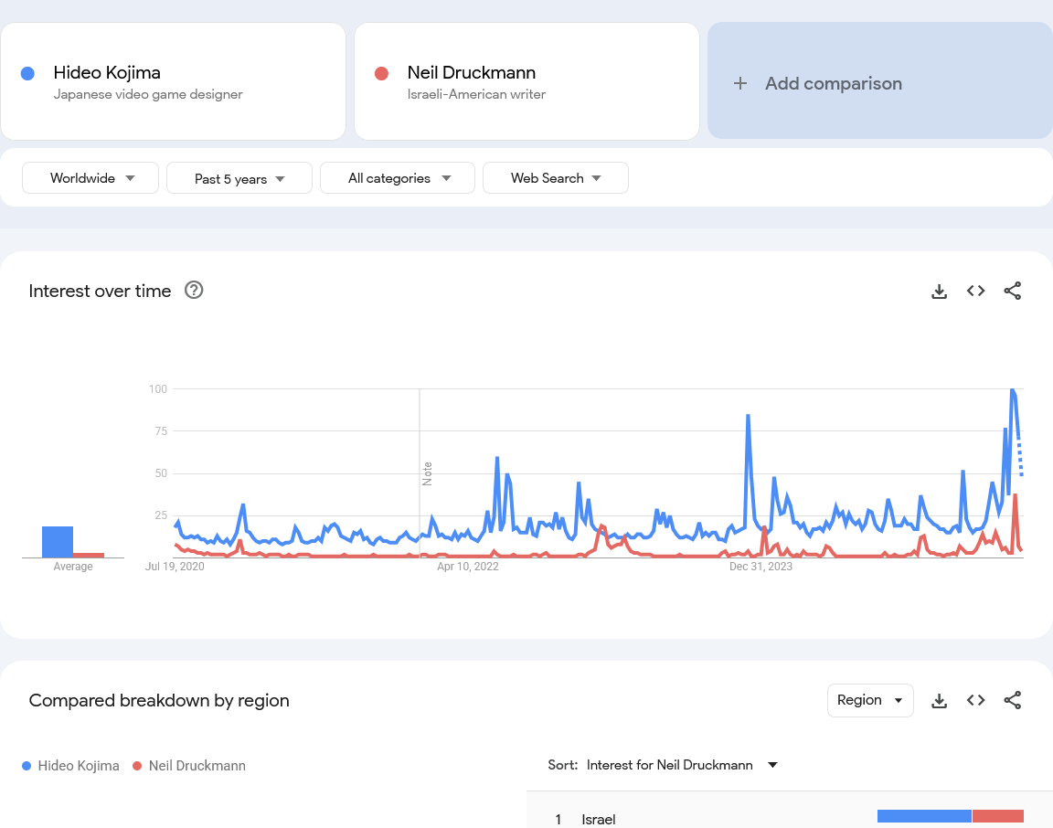Click the Dec 31, 2023 axis label
This screenshot has width=1053, height=828.
[760, 566]
